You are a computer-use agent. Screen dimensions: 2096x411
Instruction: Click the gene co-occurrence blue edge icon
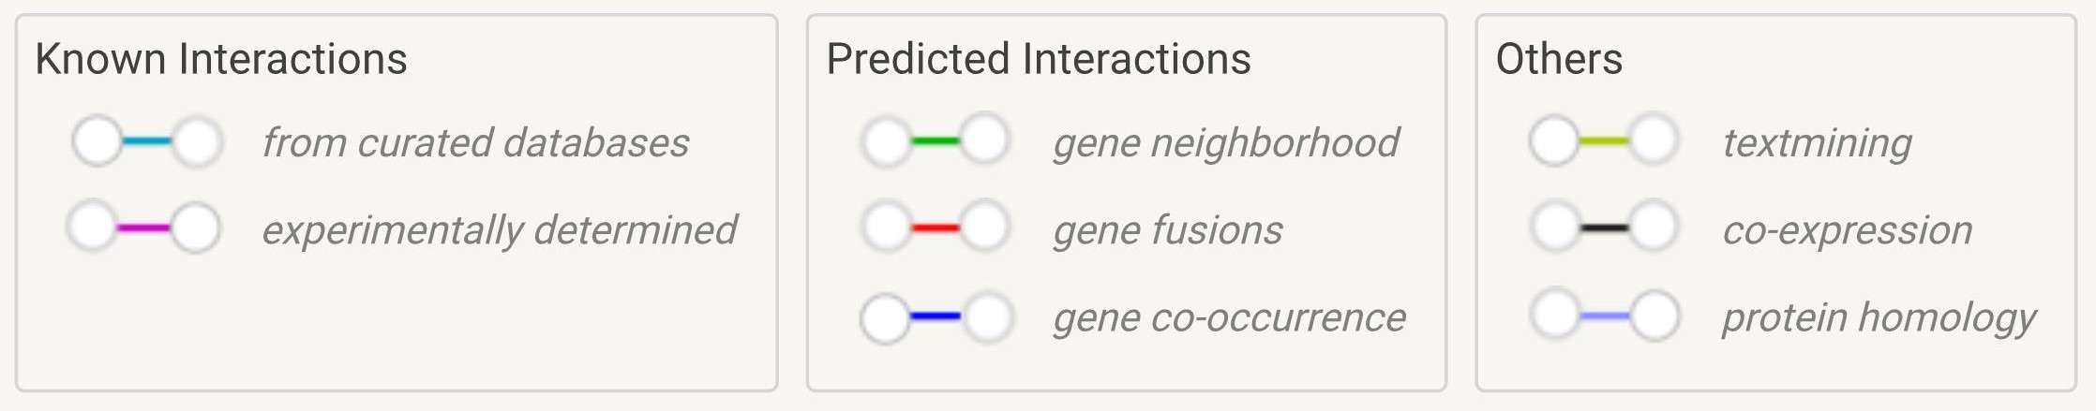pos(936,317)
